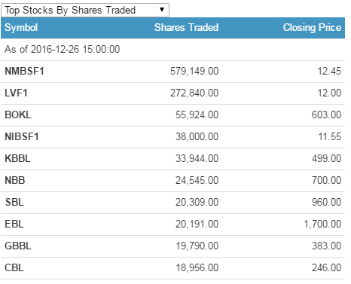Open the NMBSF1 stock symbol

(x=24, y=71)
